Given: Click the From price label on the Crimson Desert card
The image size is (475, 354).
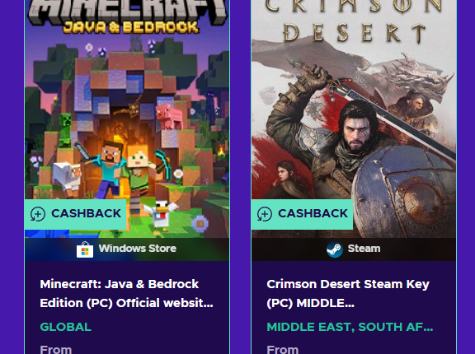Looking at the screenshot, I should tap(283, 349).
